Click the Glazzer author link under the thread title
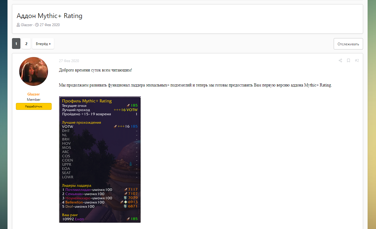Screen dimensions: 376x229 tap(26, 25)
